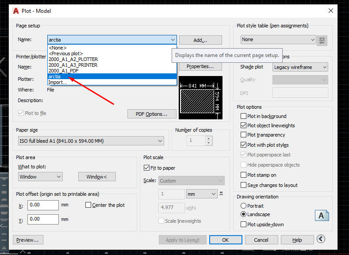Click the collapse dialog arrow icon

321,239
